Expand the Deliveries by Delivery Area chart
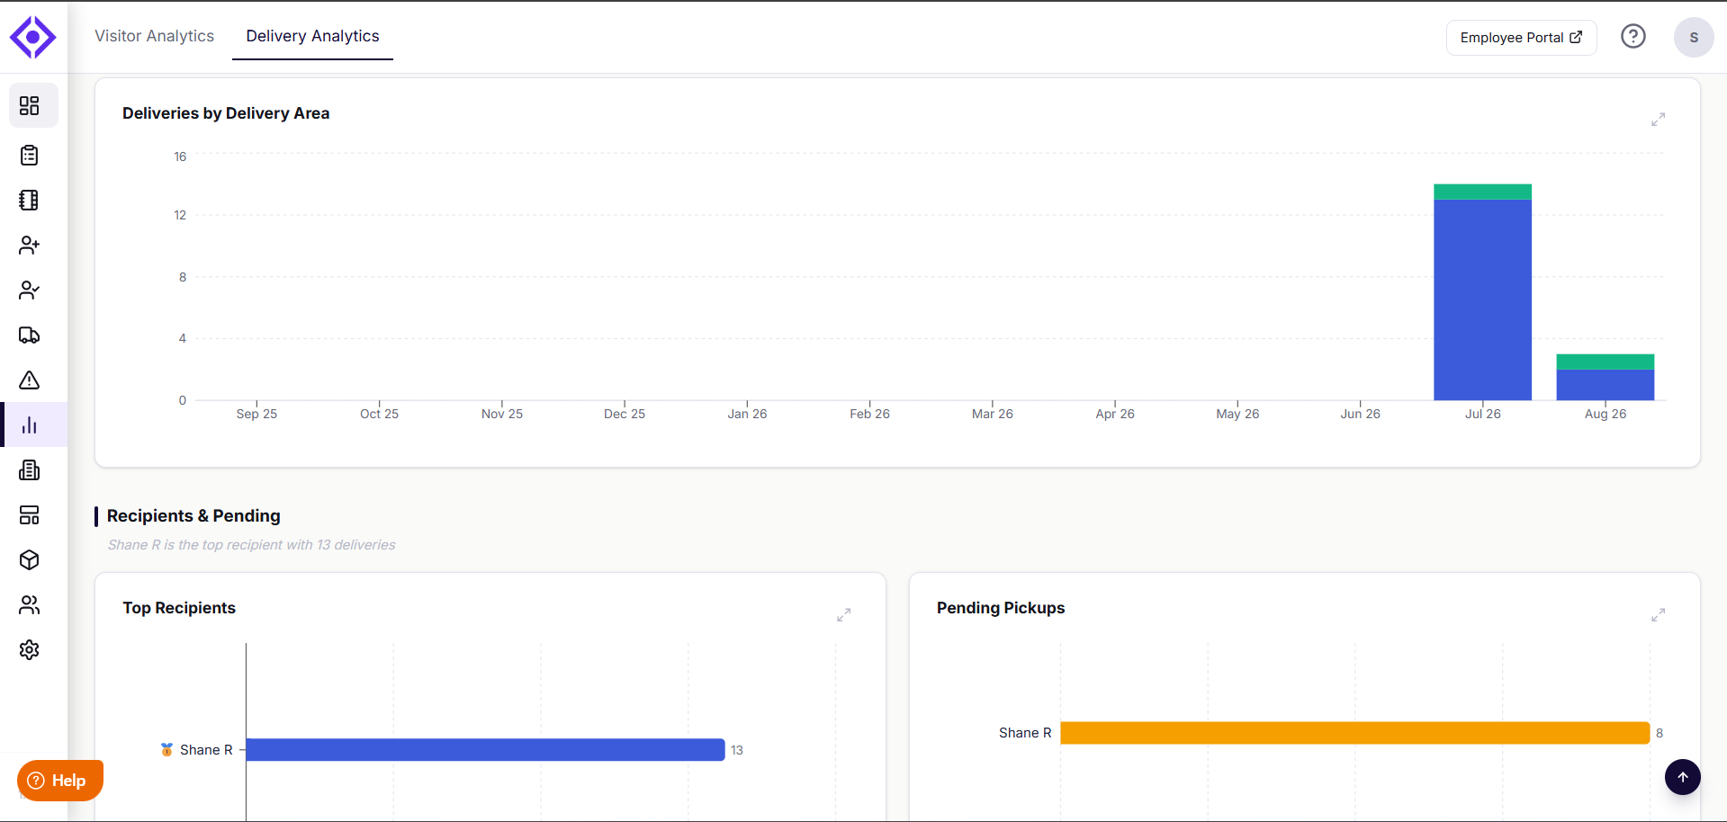The height and width of the screenshot is (822, 1727). tap(1659, 120)
